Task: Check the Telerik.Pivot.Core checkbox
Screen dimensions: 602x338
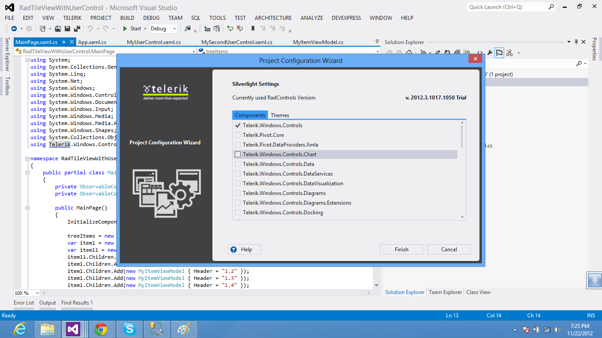Action: 238,135
